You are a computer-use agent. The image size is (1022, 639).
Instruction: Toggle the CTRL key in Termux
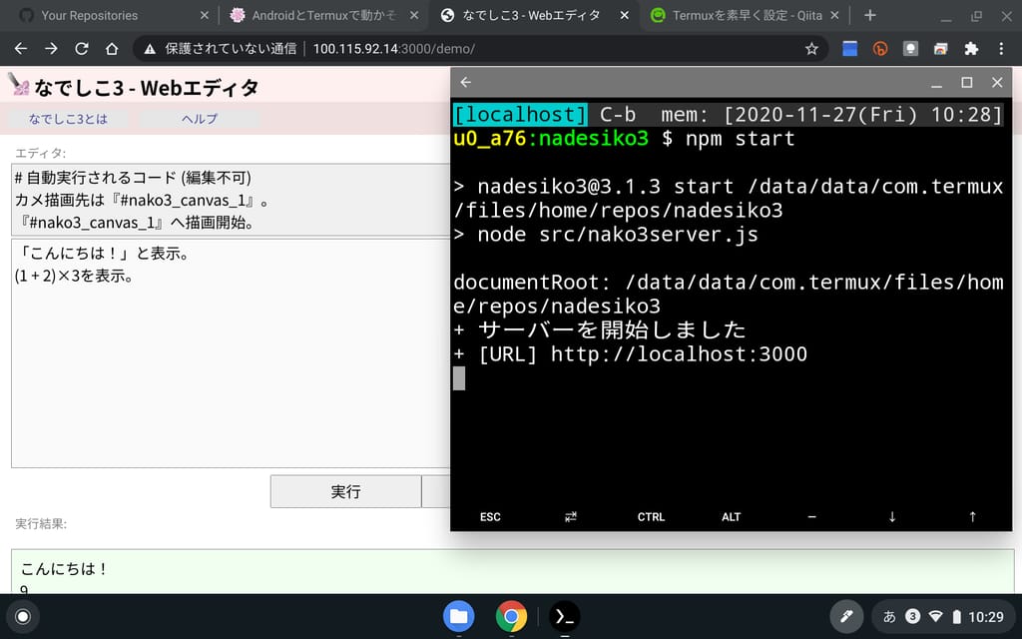[651, 517]
